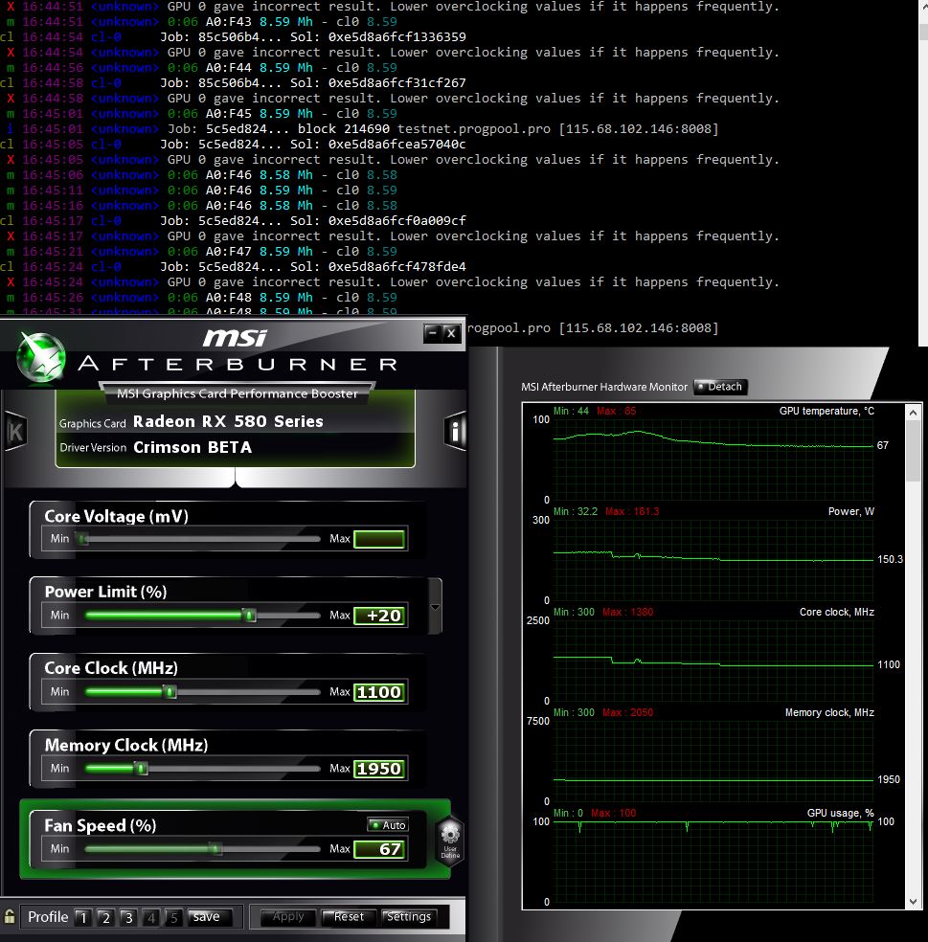The image size is (928, 942).
Task: Close the MSI Afterburner window
Action: tap(451, 333)
